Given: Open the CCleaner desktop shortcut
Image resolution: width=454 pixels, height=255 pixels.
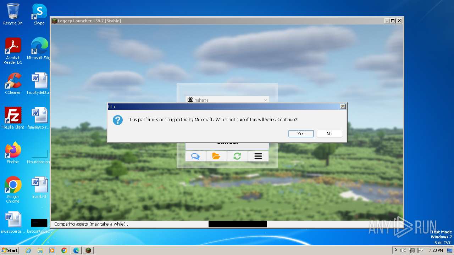Looking at the screenshot, I should tap(13, 84).
